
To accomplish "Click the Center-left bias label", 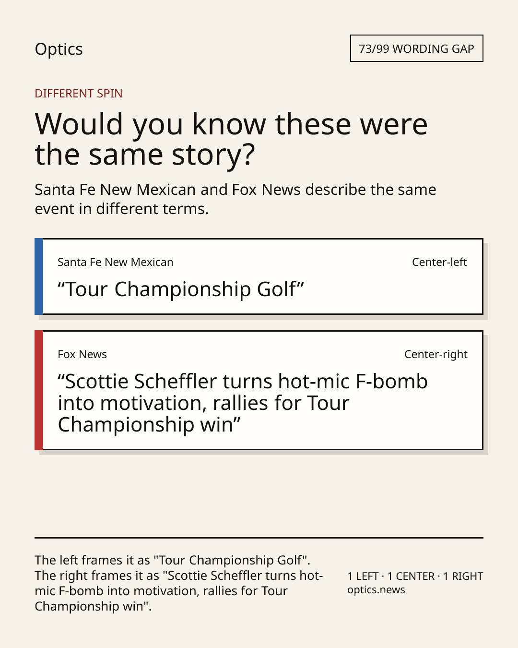I will 439,262.
